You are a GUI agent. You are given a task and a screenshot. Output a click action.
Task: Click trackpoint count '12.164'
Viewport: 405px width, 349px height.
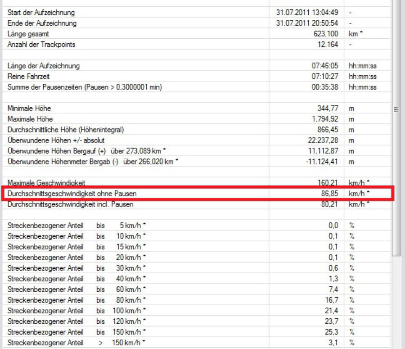pyautogui.click(x=328, y=44)
